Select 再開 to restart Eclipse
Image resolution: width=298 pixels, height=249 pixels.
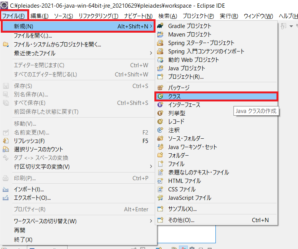79,230
